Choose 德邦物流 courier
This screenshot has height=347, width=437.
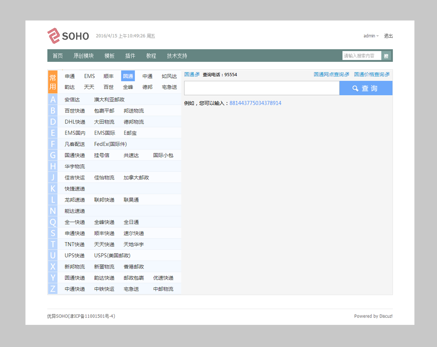[134, 122]
